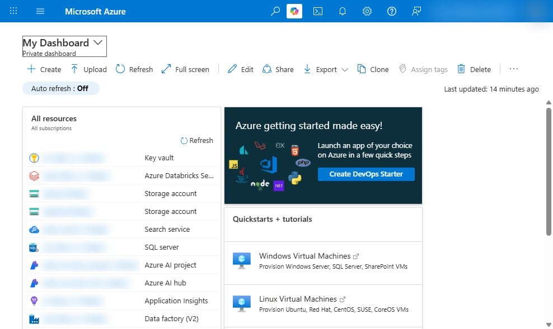Click Create DevOps Starter button
The height and width of the screenshot is (329, 553).
[366, 174]
